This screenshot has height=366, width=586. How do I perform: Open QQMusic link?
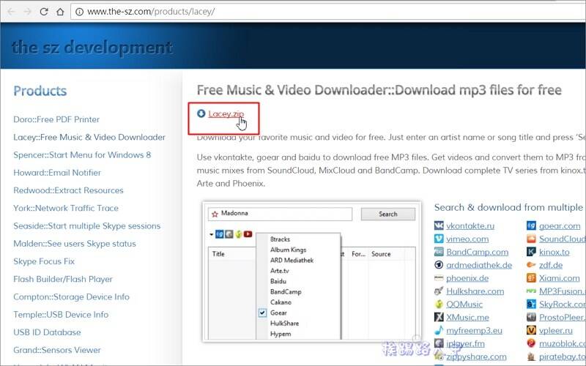464,305
